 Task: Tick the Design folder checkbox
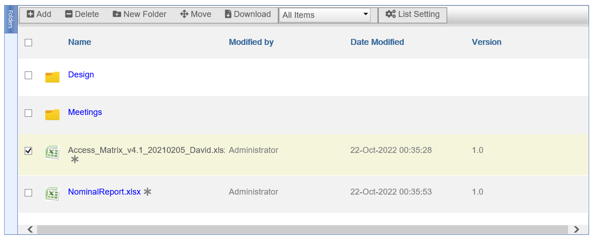tap(28, 76)
